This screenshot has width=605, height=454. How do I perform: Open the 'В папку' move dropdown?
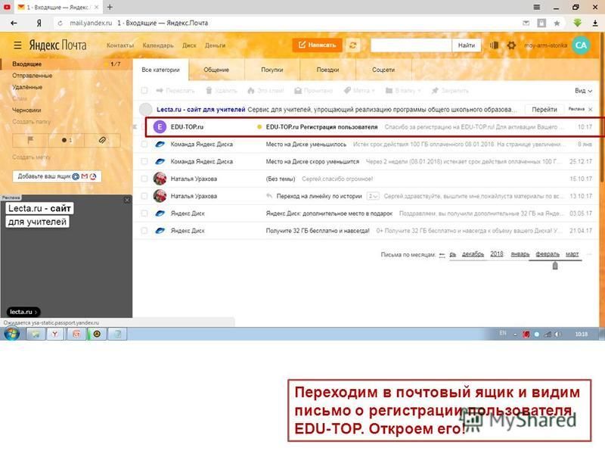(x=403, y=90)
